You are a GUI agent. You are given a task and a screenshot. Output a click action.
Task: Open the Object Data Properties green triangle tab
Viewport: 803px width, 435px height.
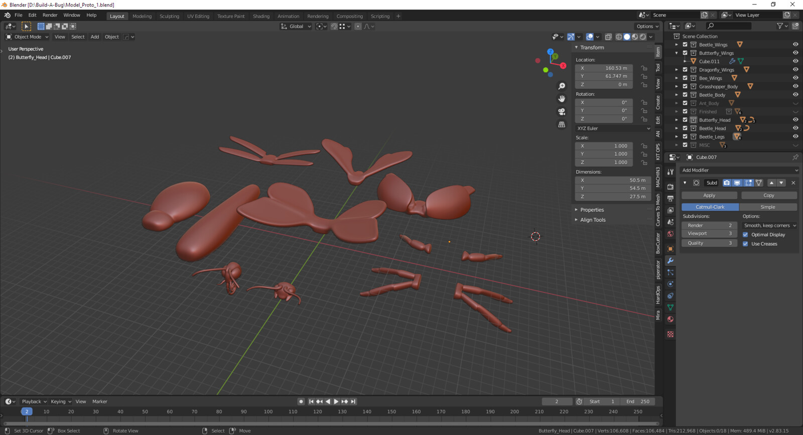pos(671,308)
